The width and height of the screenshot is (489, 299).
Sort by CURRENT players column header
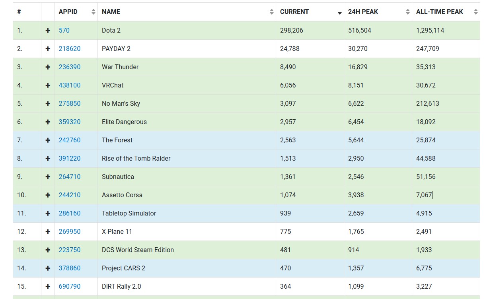pyautogui.click(x=310, y=12)
